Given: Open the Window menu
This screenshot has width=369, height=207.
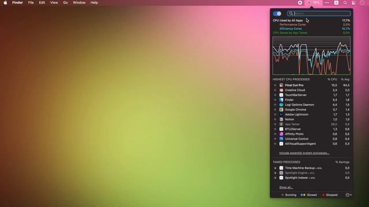Looking at the screenshot, I should (79, 3).
